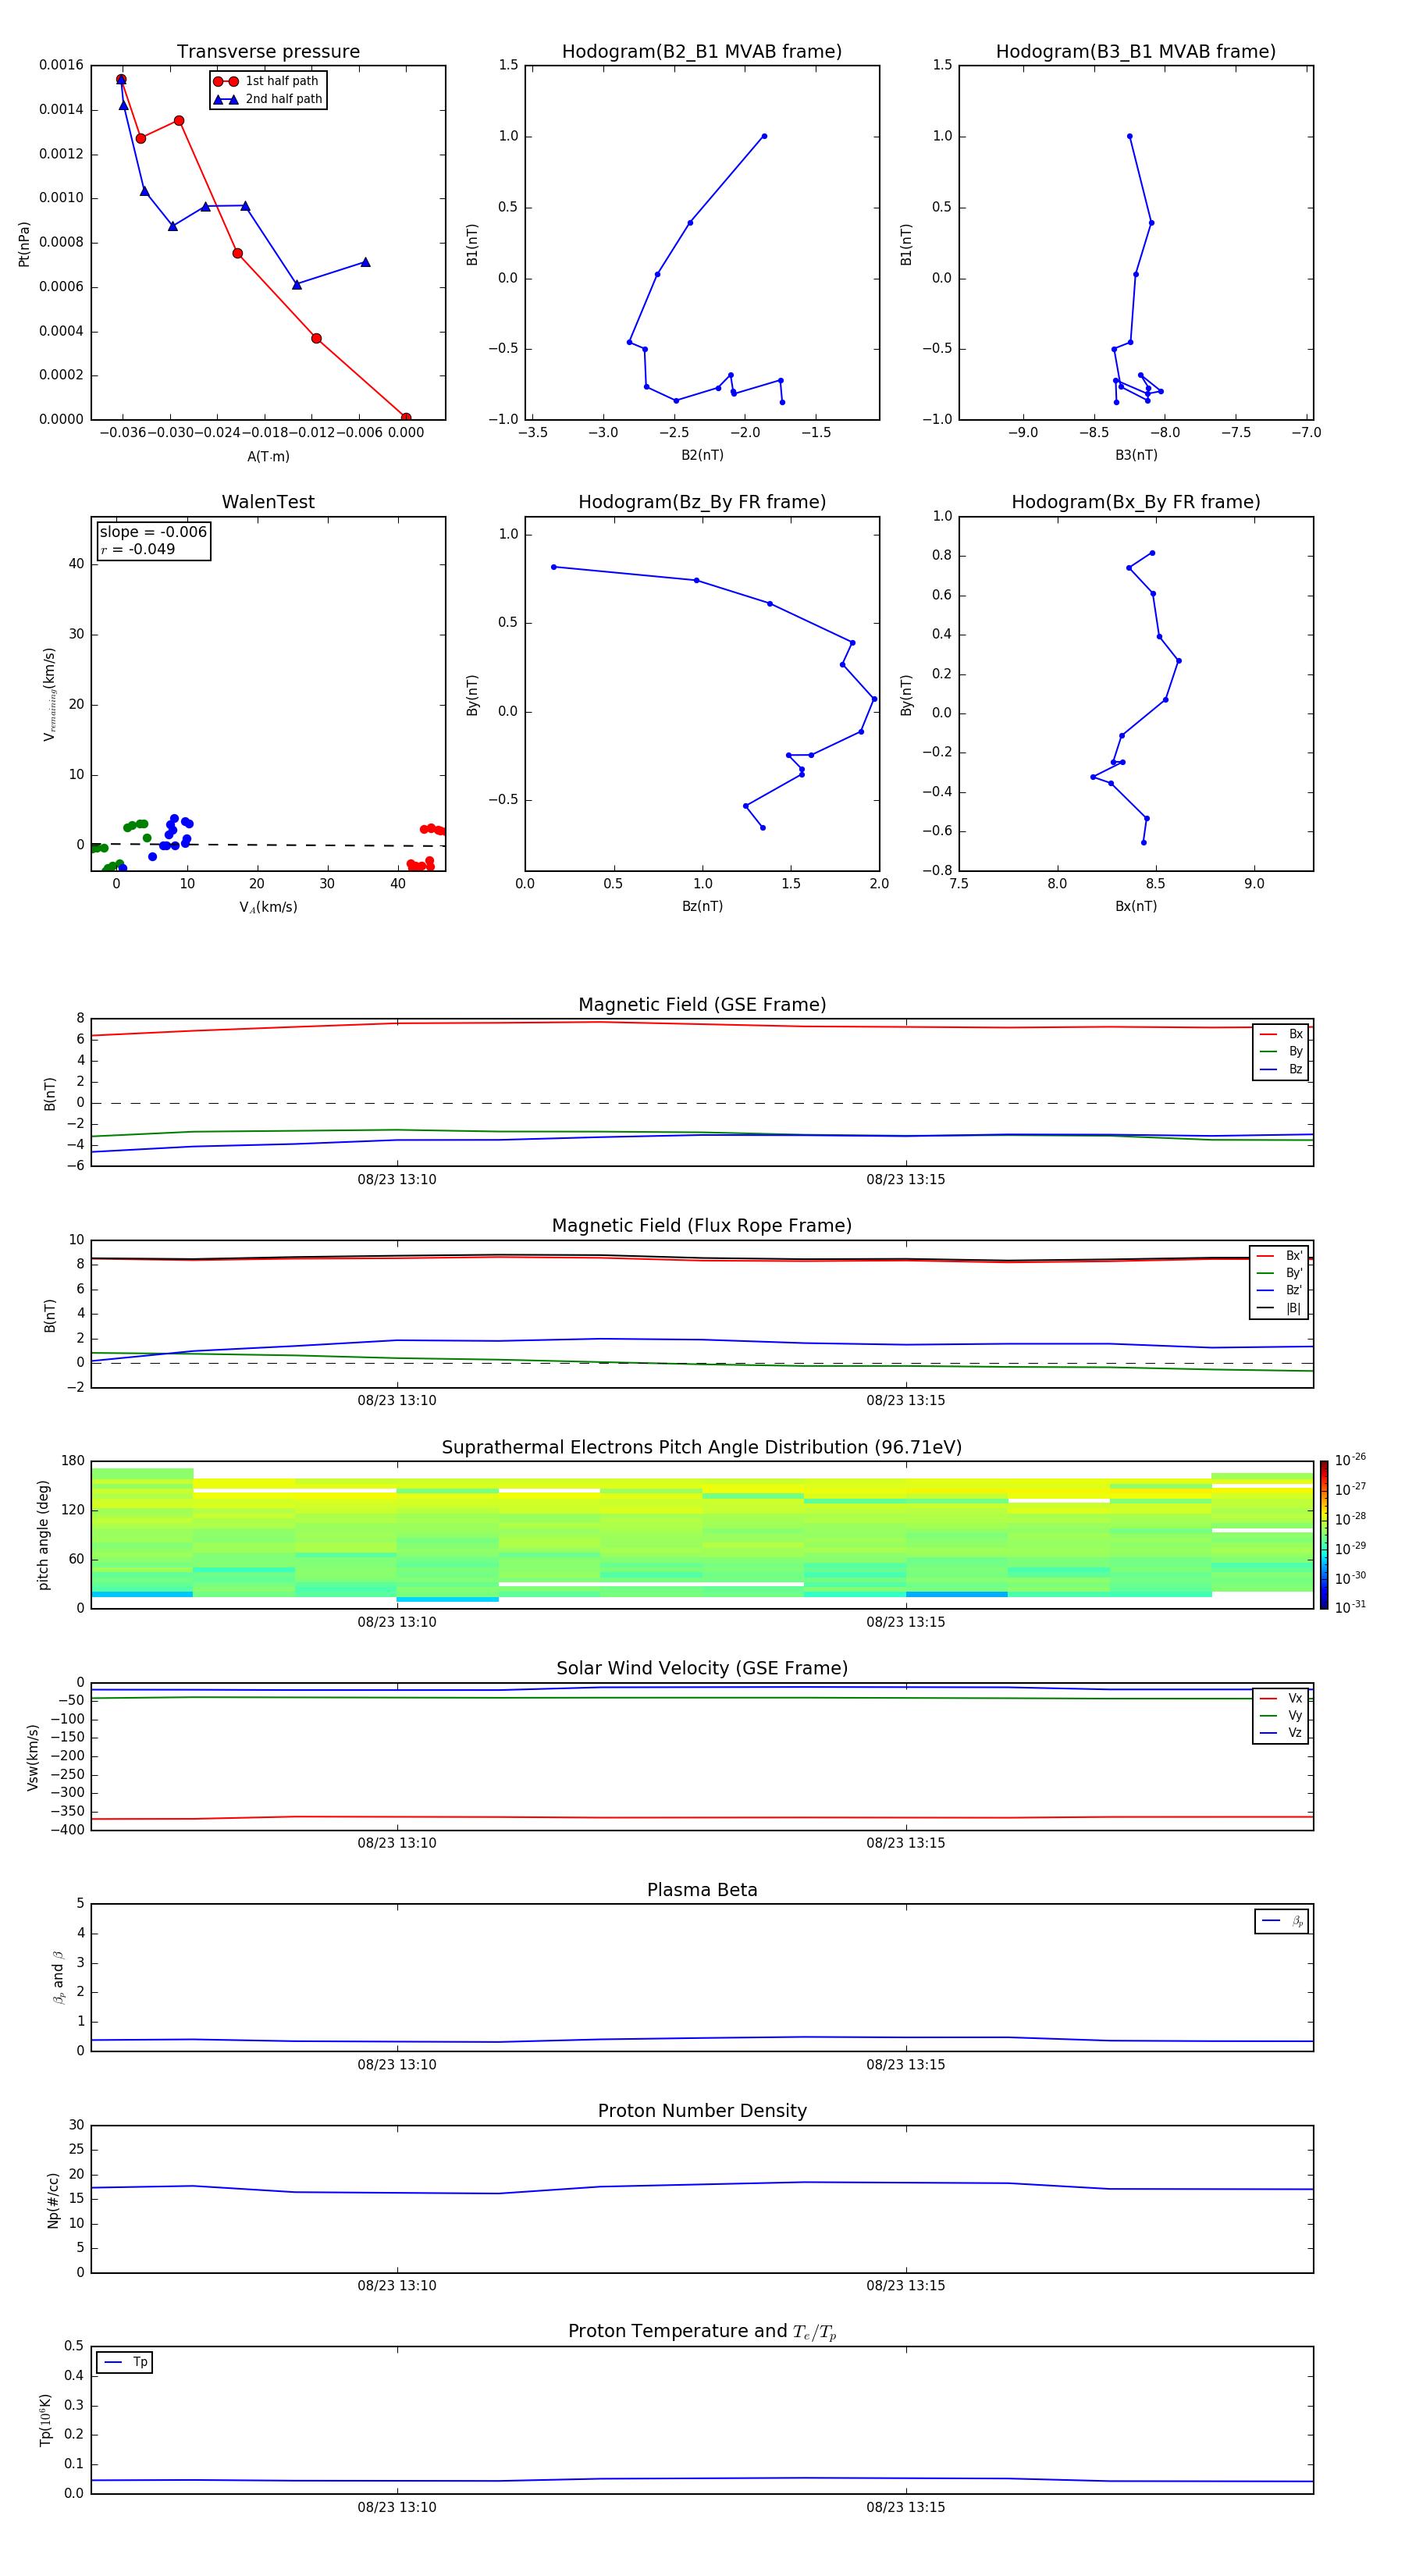Click the "Bz'" entry in Flux Rope legend
Image resolution: width=1405 pixels, height=2576 pixels.
pyautogui.click(x=1280, y=1290)
